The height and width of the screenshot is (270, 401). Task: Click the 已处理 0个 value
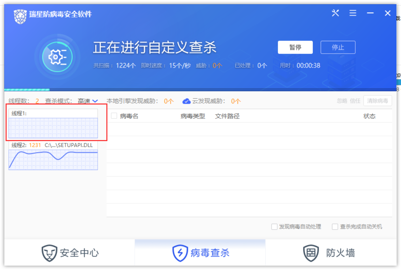click(x=262, y=65)
